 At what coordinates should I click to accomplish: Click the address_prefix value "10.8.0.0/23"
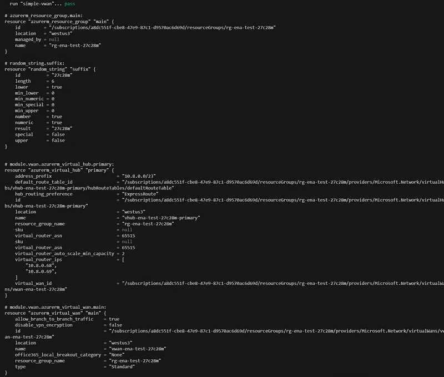tap(139, 175)
